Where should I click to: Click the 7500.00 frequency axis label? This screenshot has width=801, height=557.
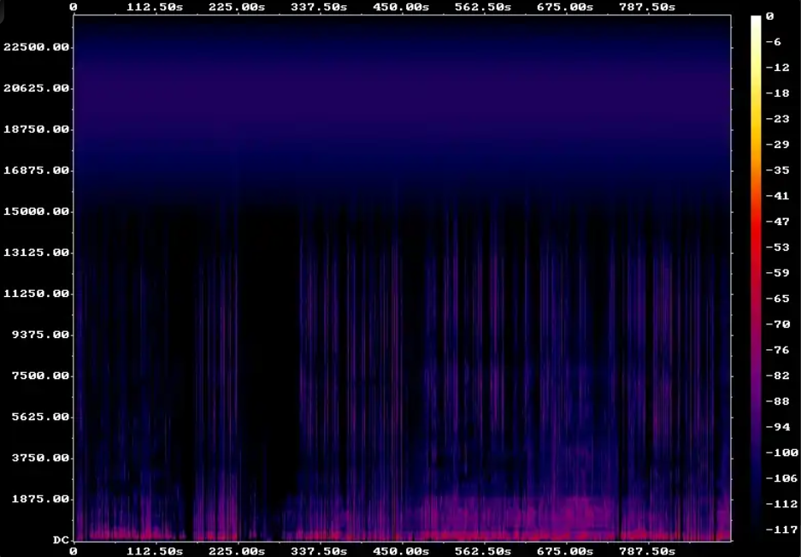[40, 376]
